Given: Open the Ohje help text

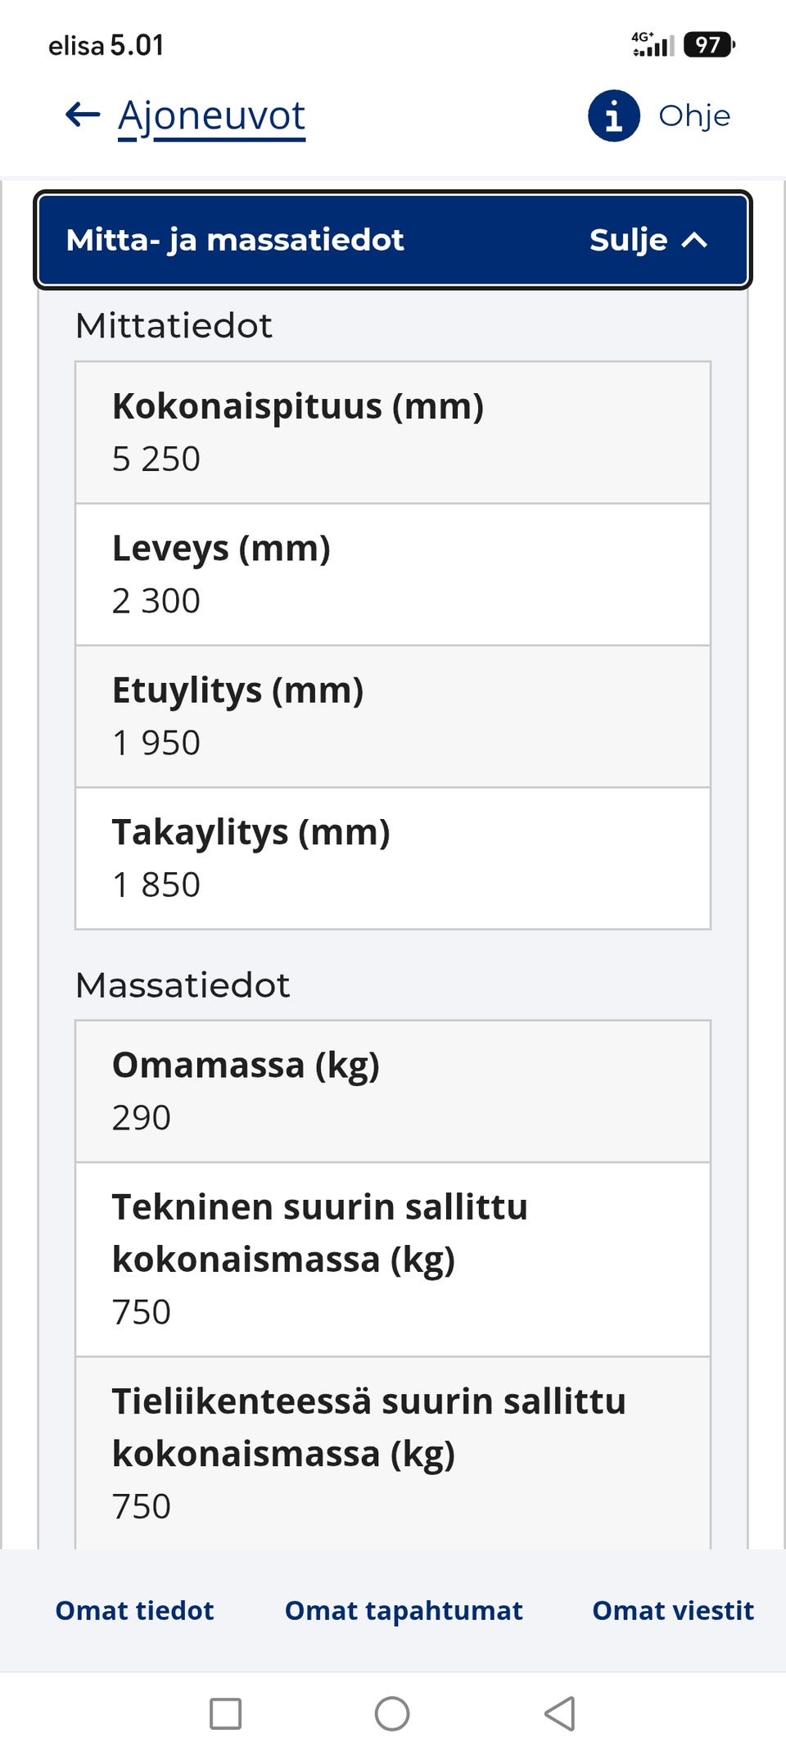Looking at the screenshot, I should tap(694, 115).
